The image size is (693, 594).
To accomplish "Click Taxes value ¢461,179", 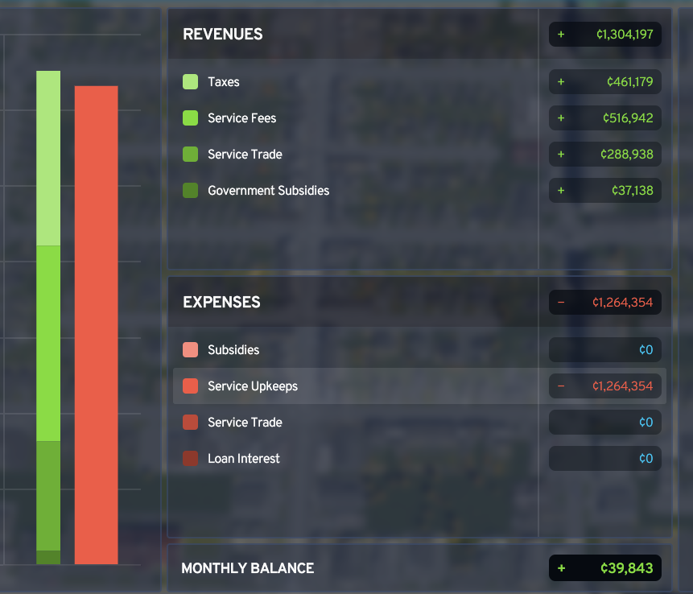I will [x=605, y=82].
